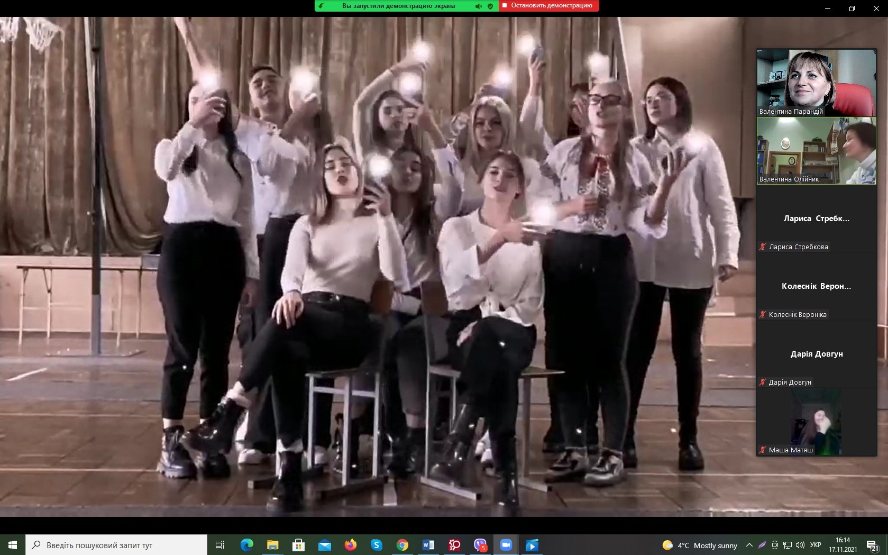Select Валентина Парандій's video thumbnail
Screen dimensions: 888x555
pos(816,83)
